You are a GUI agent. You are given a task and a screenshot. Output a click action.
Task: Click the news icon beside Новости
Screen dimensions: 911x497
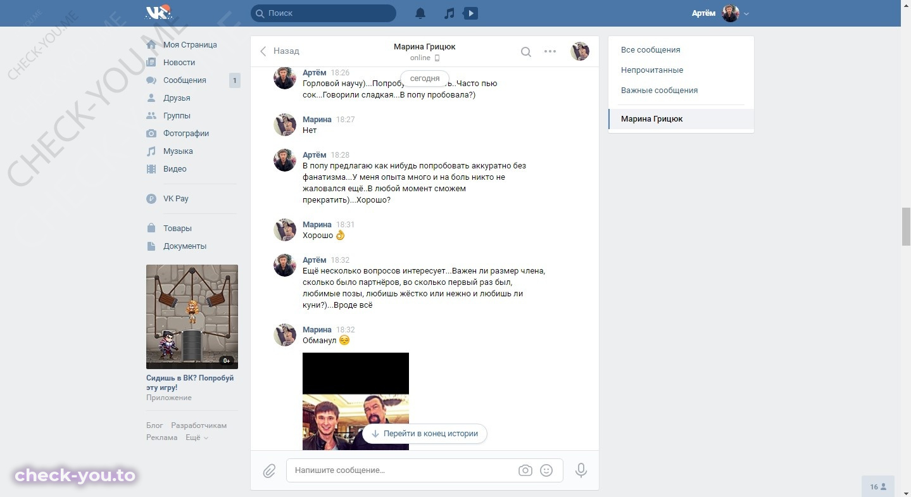pos(151,63)
